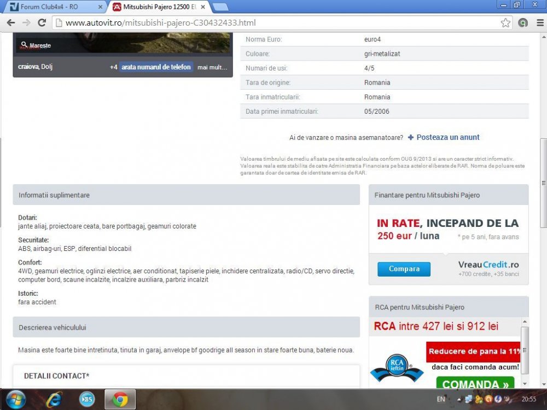The height and width of the screenshot is (410, 547).
Task: Launch Internet Explorer from the taskbar
Action: point(54,400)
